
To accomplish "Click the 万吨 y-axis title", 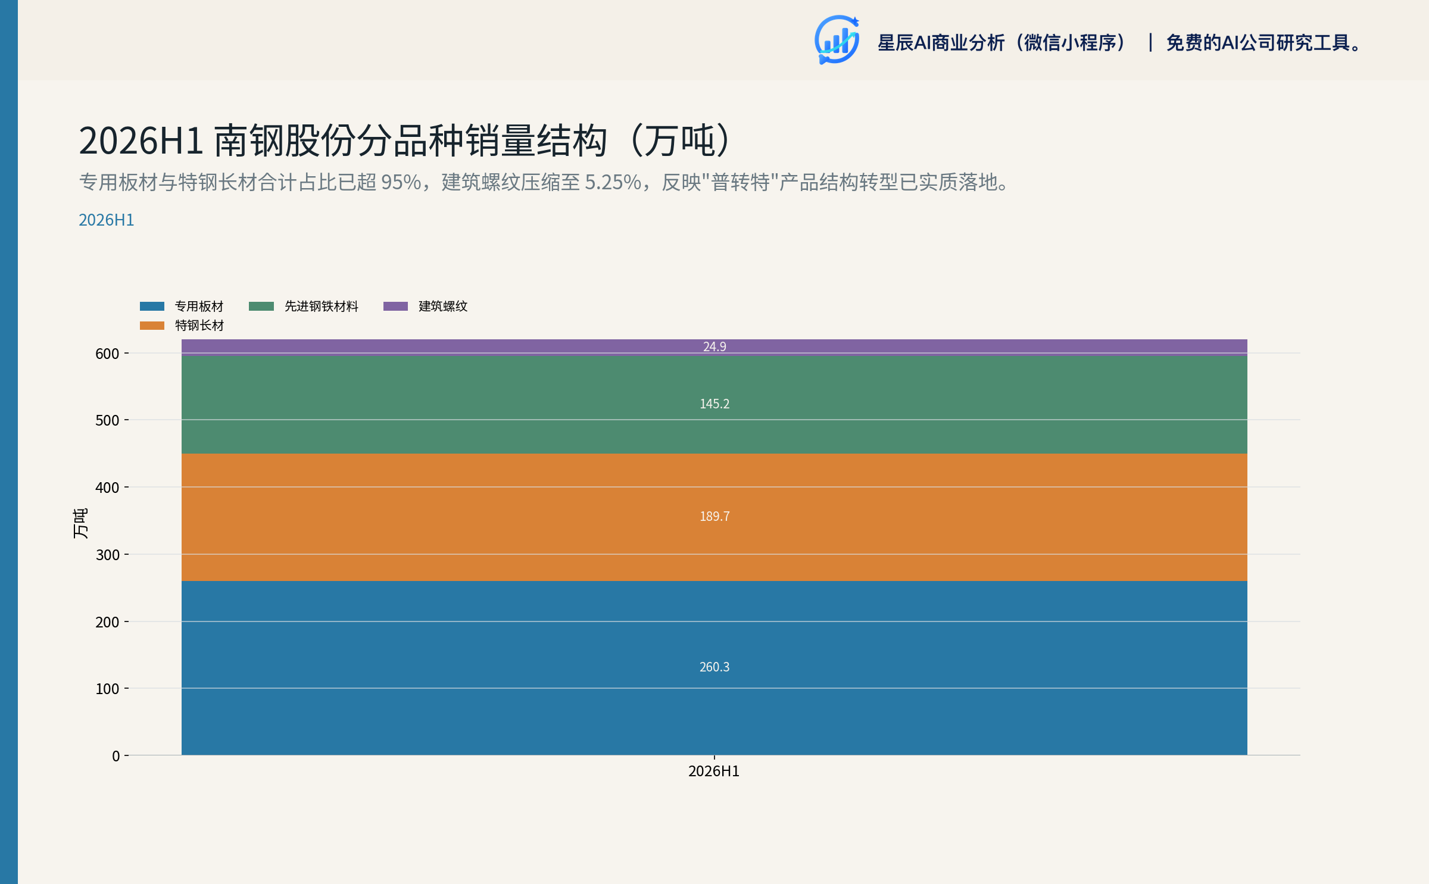I will tap(80, 523).
